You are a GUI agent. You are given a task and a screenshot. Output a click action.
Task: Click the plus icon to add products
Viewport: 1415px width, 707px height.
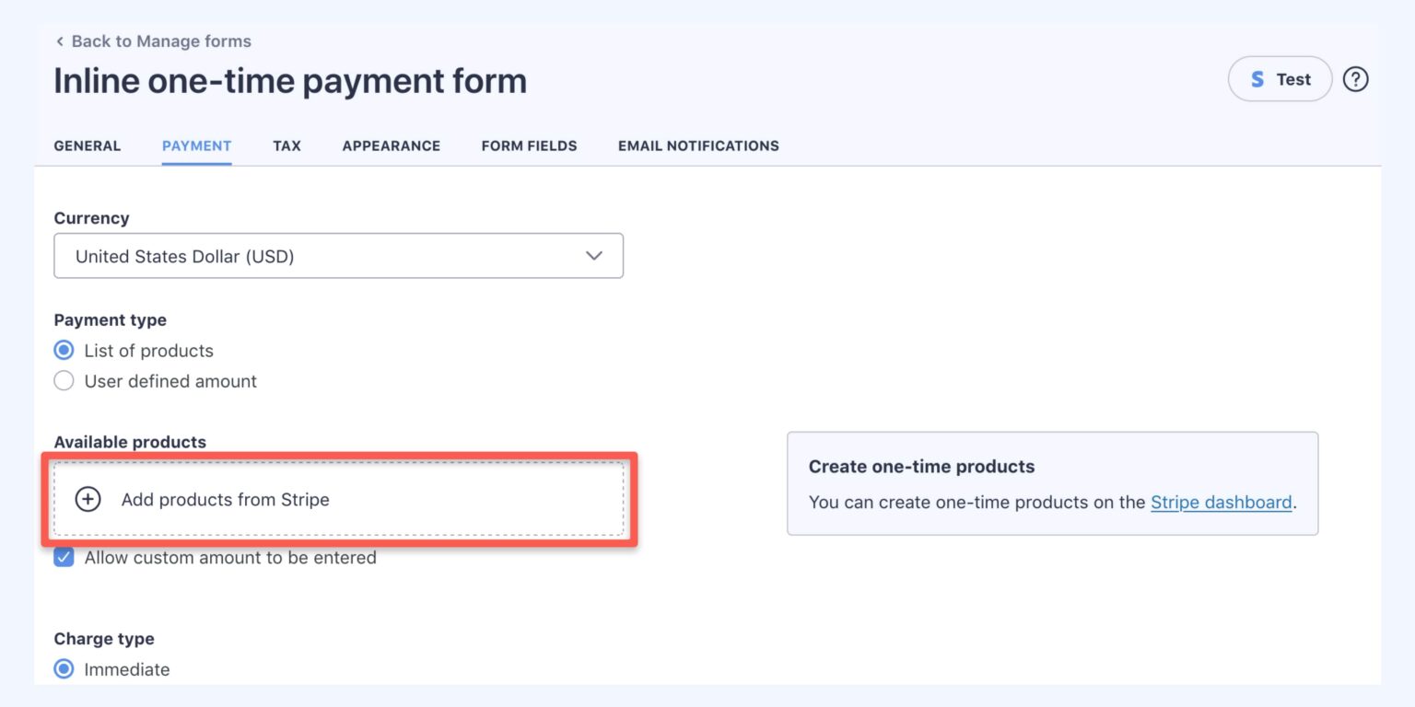click(x=88, y=500)
